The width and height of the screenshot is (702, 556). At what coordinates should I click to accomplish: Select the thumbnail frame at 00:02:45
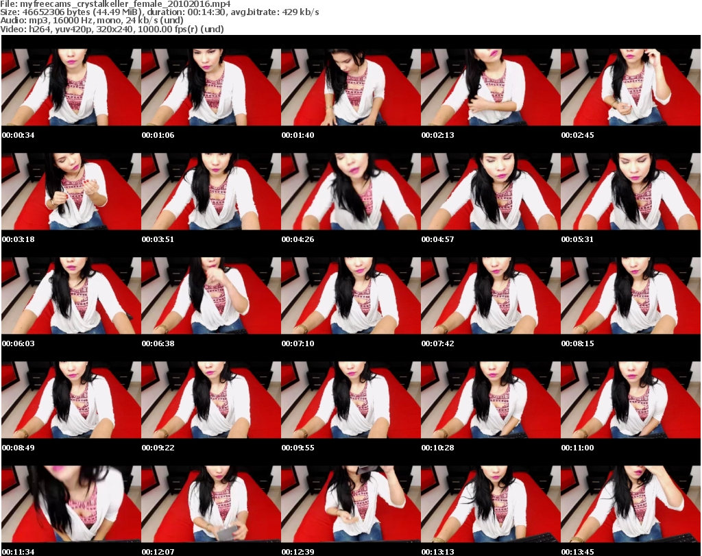(x=631, y=87)
